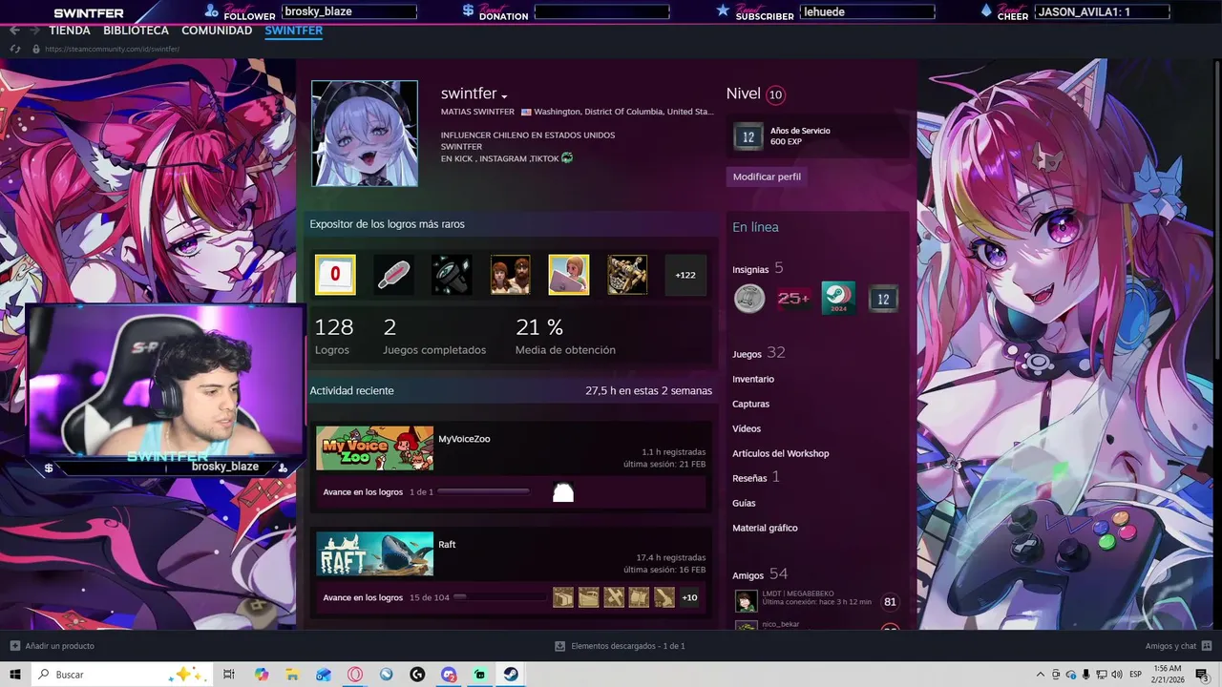Click the white MyVoiceZoo achievement icon
1222x687 pixels.
coord(563,492)
